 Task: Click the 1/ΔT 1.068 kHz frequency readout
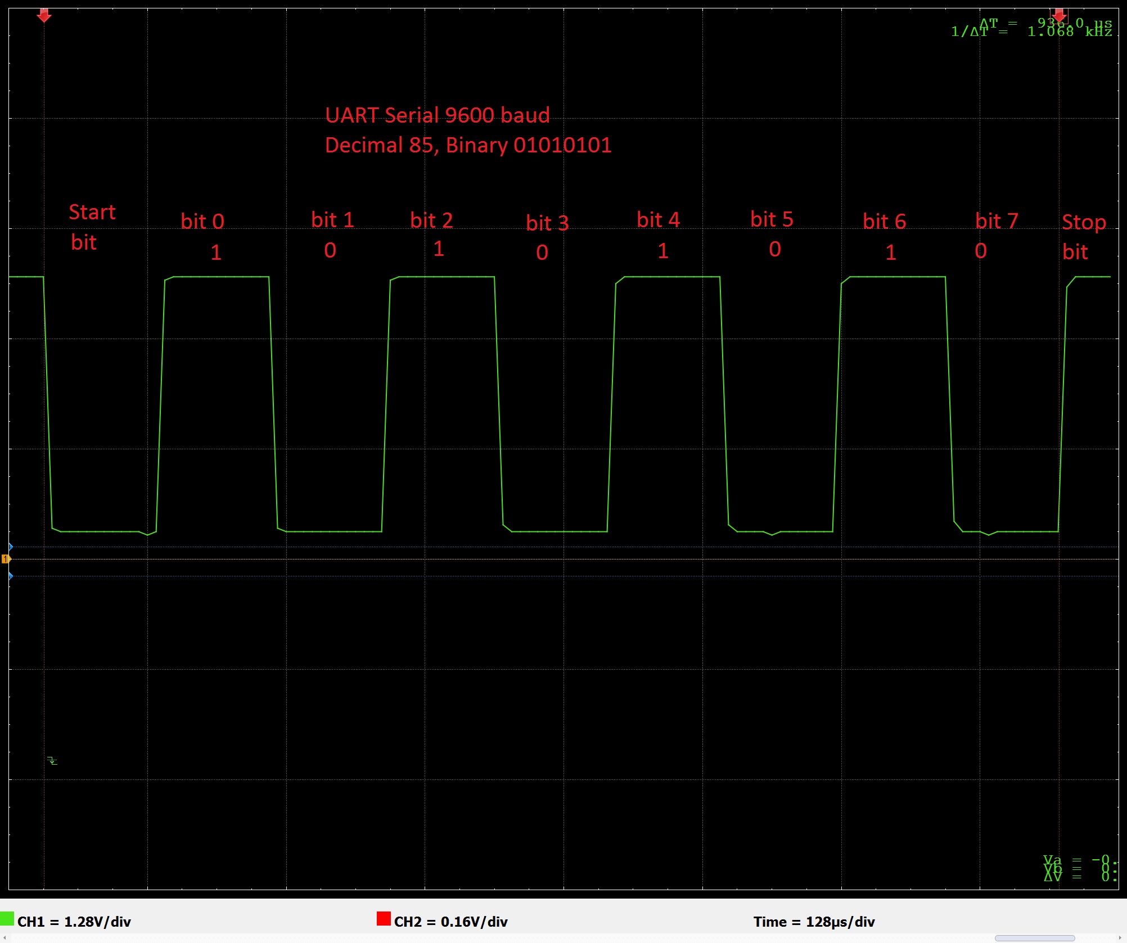point(1031,31)
